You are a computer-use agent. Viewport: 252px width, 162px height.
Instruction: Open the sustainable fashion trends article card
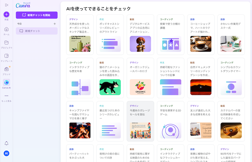click(x=171, y=78)
